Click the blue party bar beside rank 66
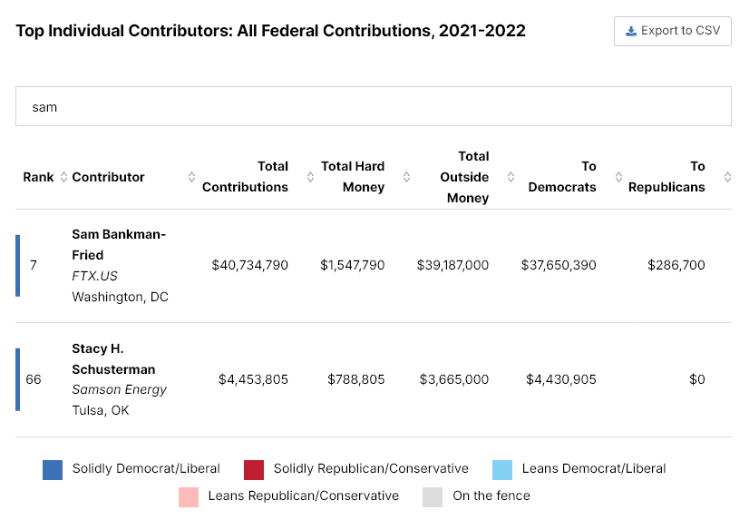Screen dimensions: 749x520 pyautogui.click(x=17, y=379)
